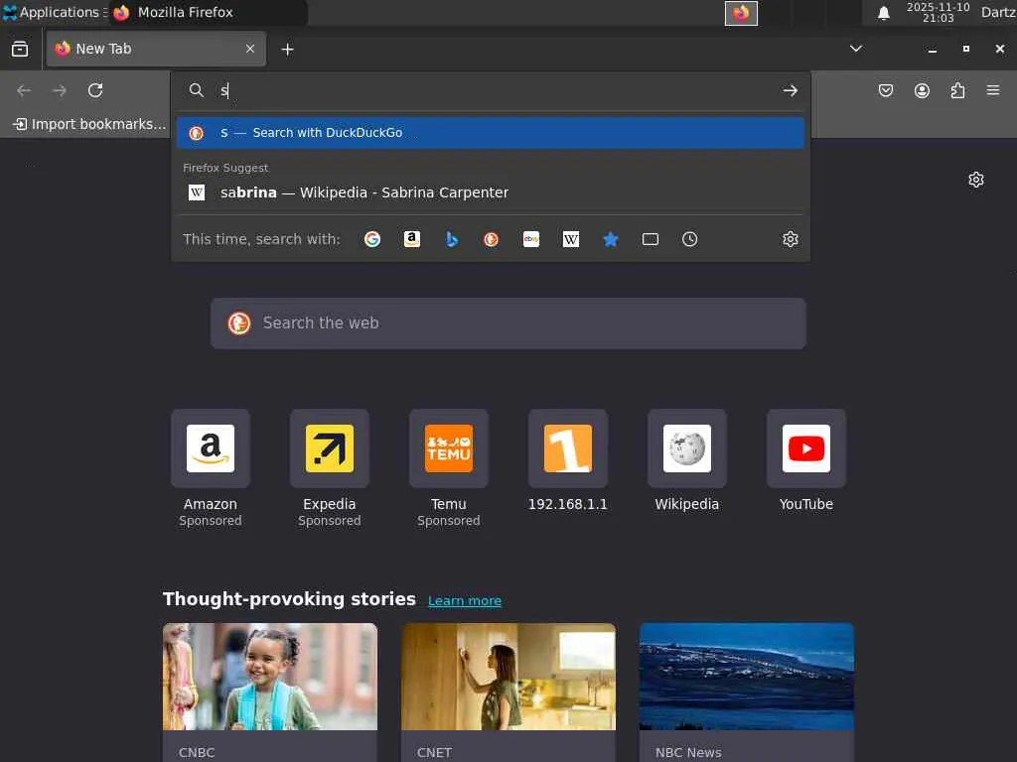Open the CNET story card image
Screen dimensions: 1017x762
click(508, 677)
